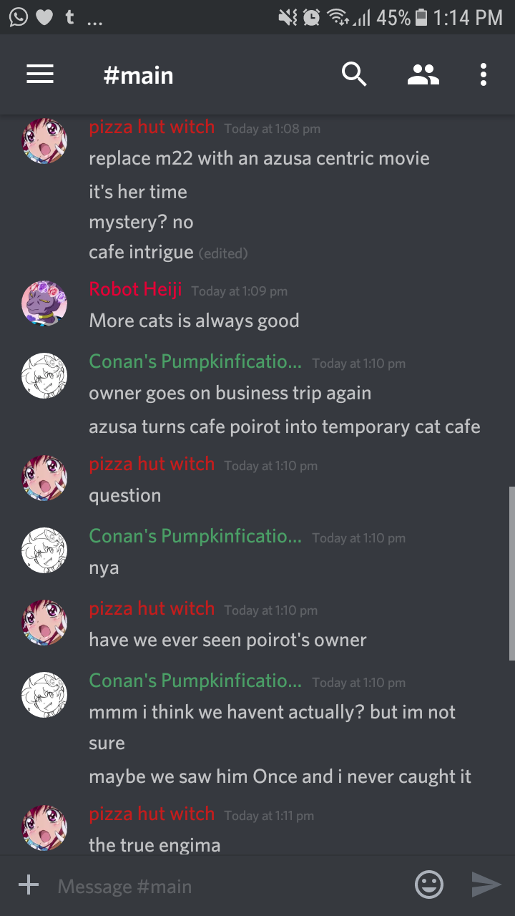Tap the 'More cats is always good' message
This screenshot has height=916, width=515.
(194, 320)
